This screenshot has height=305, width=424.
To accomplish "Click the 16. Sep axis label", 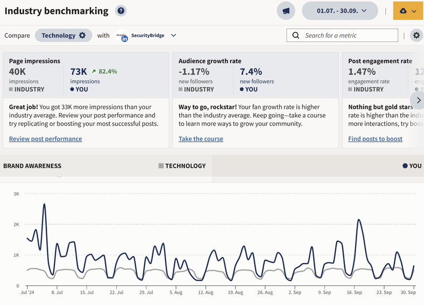I will point(354,292).
